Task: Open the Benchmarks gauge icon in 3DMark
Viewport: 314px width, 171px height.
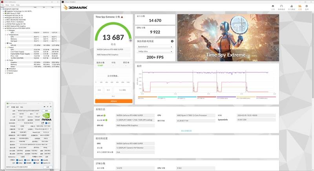Action: (x=281, y=6)
